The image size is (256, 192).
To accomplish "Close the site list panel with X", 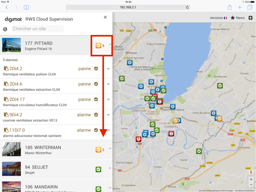I will coord(105,17).
